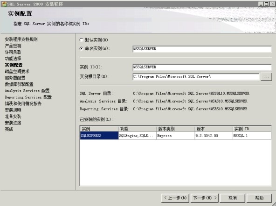The image size is (276, 206).
Task: Click the 命名实例 name input field
Action: point(202,49)
